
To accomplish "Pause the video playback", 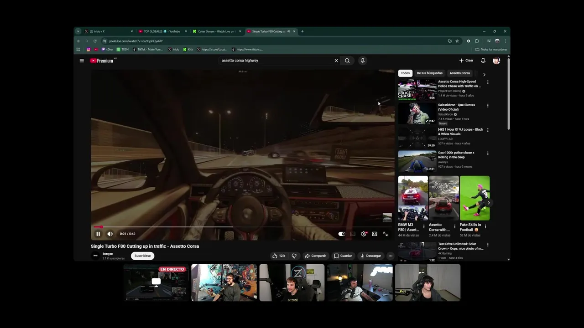I will 98,234.
